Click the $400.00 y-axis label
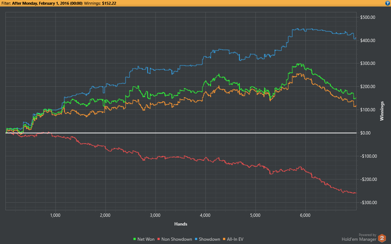 pyautogui.click(x=367, y=40)
